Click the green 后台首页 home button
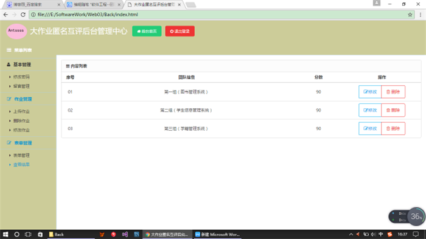426x239 pixels. pos(147,31)
